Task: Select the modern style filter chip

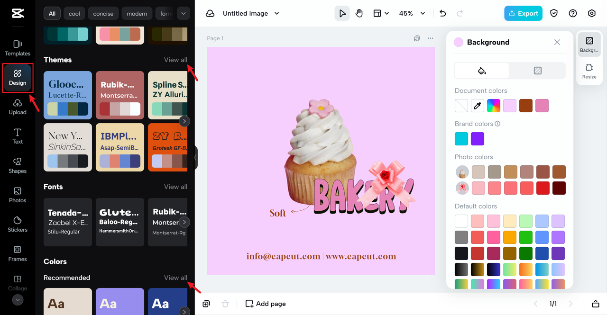Action: pos(137,13)
